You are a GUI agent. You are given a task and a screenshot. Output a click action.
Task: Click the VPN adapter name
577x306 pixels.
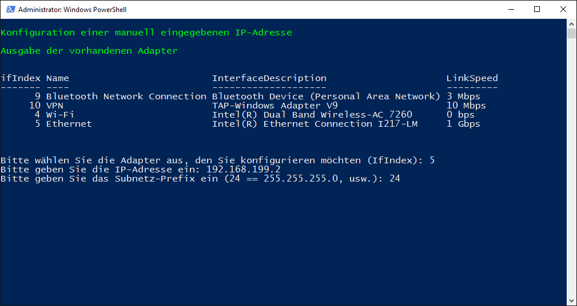pos(55,106)
